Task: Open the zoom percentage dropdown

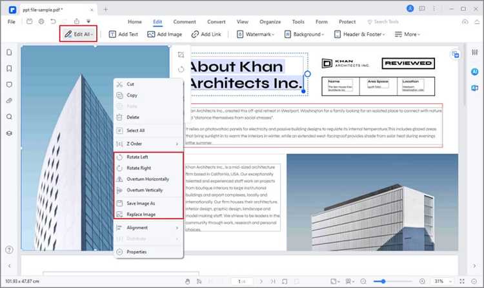Action: 443,281
